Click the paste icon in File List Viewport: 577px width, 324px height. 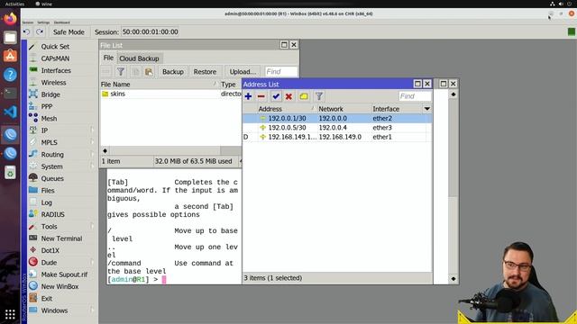pyautogui.click(x=149, y=72)
